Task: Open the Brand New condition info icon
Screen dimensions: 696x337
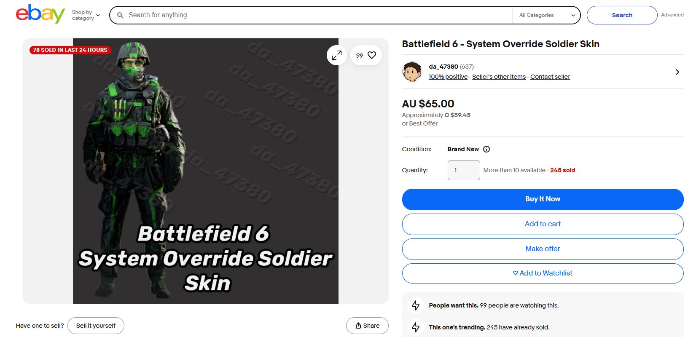Action: tap(486, 149)
